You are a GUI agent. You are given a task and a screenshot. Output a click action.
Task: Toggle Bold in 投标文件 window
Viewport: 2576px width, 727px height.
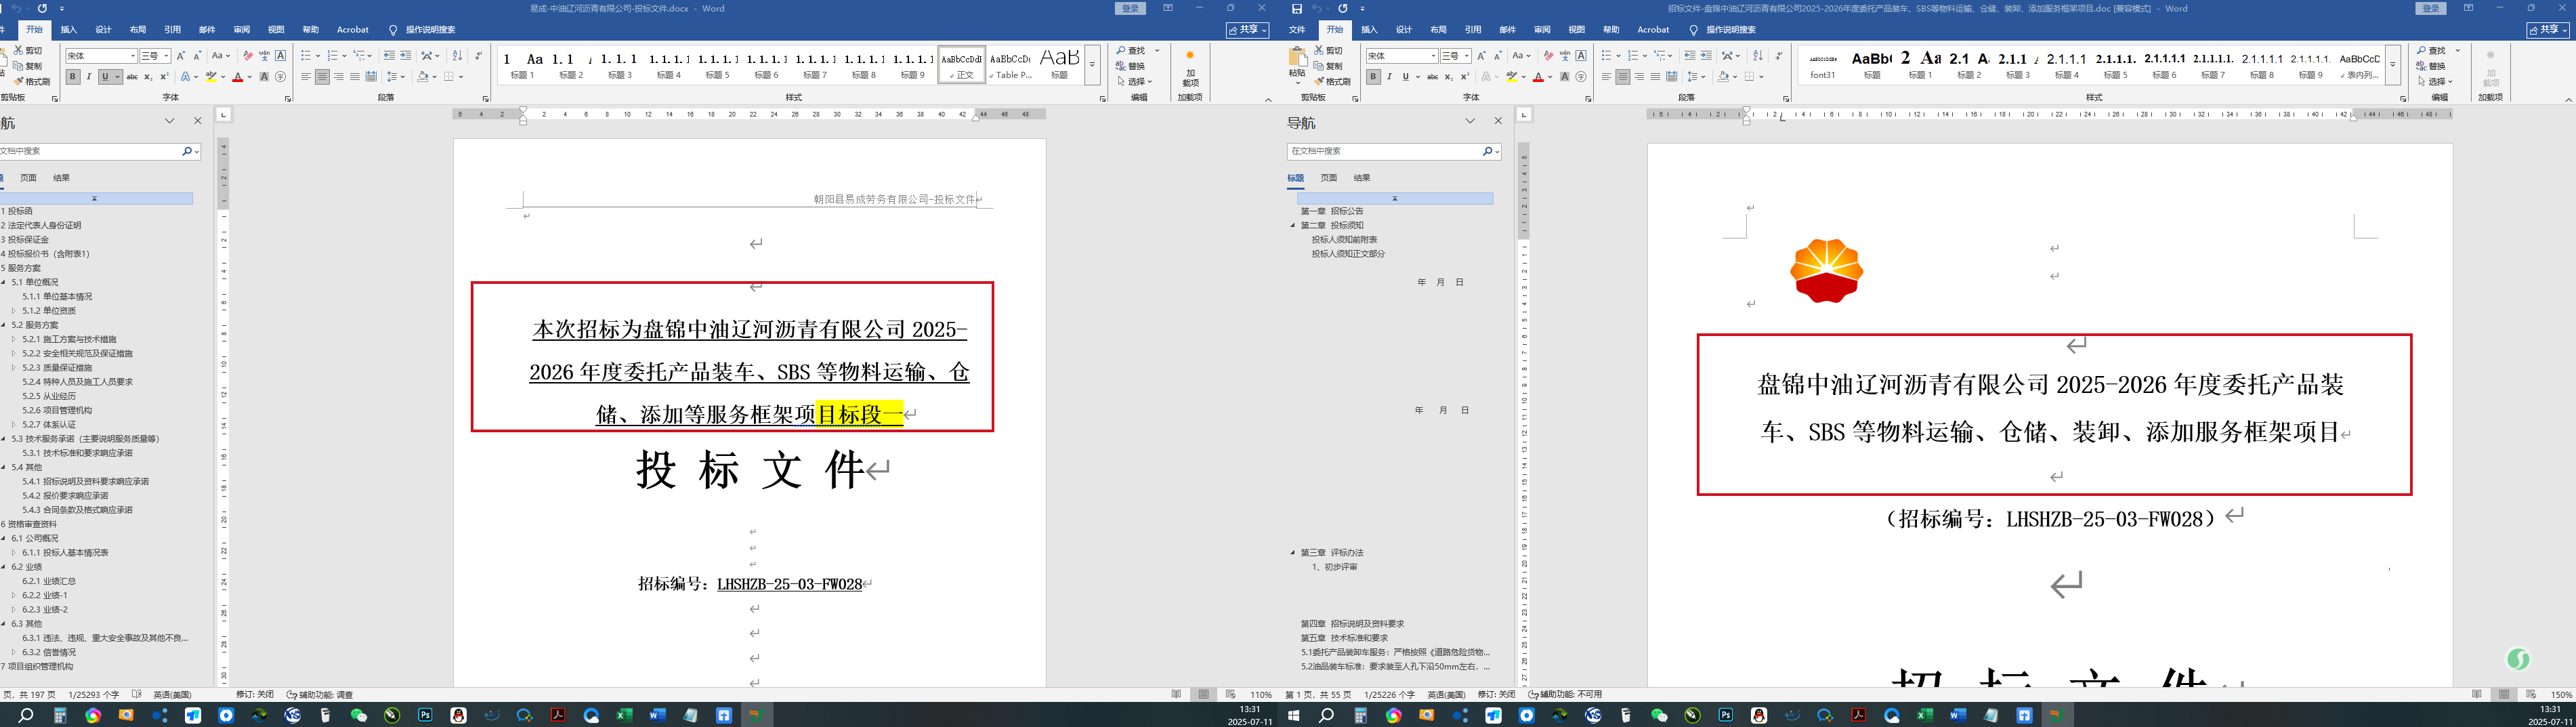pyautogui.click(x=73, y=77)
